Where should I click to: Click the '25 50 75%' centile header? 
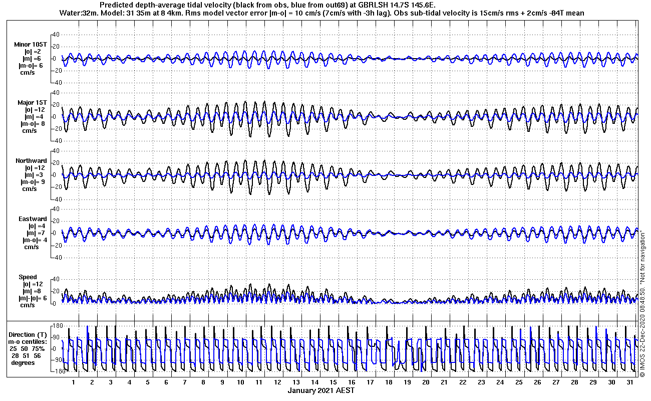click(29, 349)
